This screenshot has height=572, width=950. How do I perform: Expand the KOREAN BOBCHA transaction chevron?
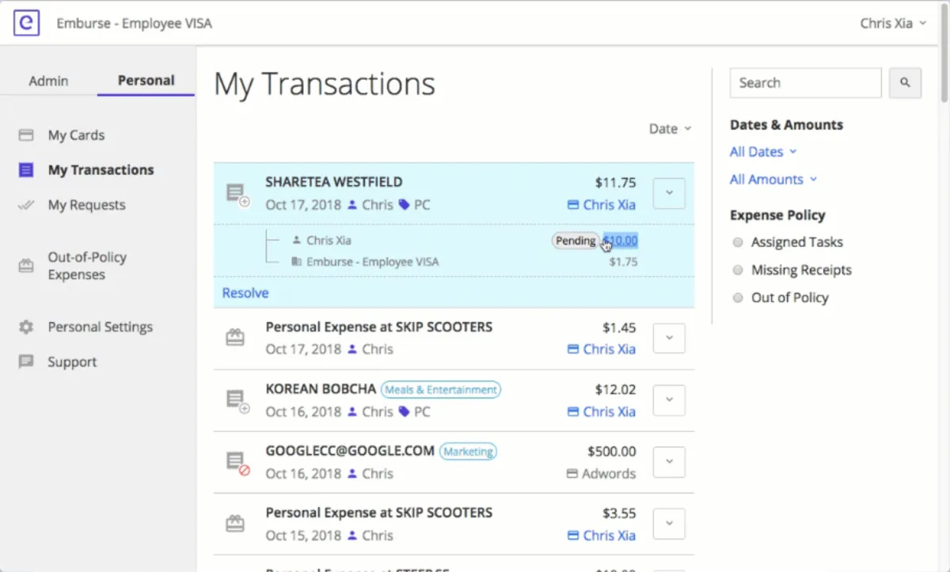[x=669, y=400]
